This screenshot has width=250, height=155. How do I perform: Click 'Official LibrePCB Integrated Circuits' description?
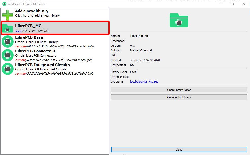click(41, 69)
